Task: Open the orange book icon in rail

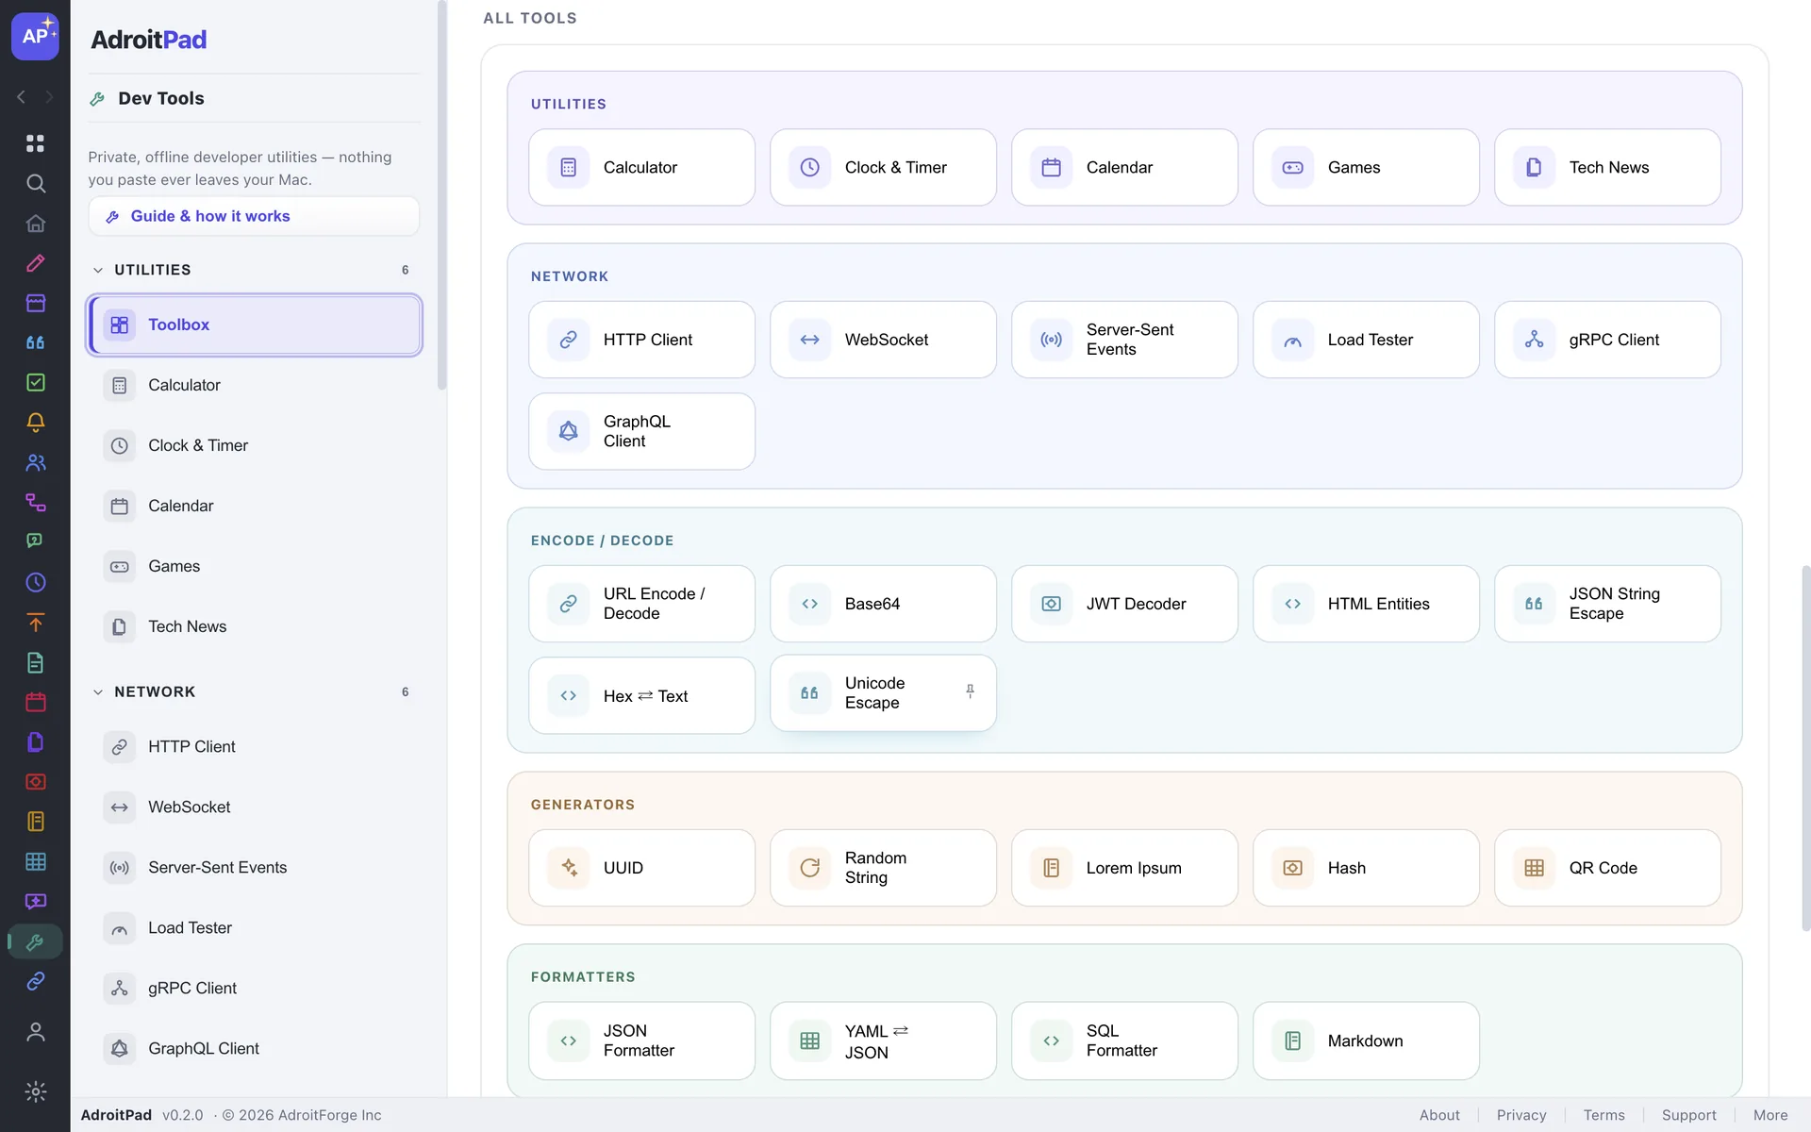Action: tap(36, 822)
